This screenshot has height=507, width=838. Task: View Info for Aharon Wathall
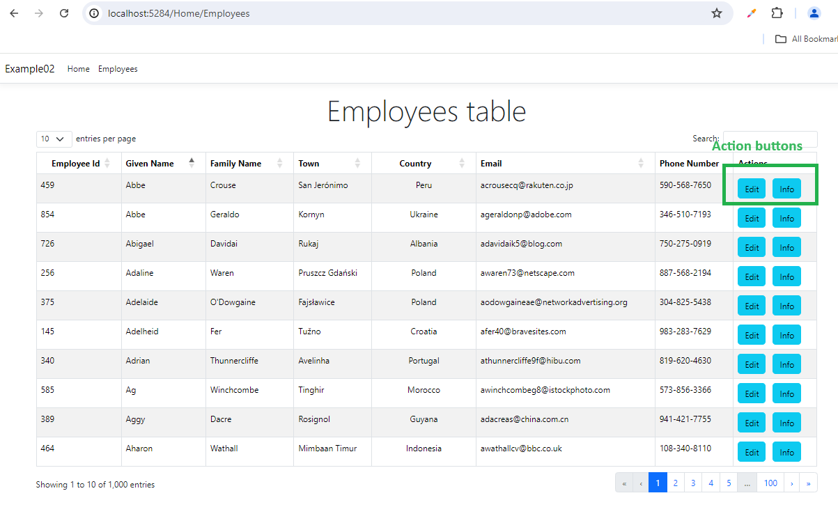pos(786,452)
